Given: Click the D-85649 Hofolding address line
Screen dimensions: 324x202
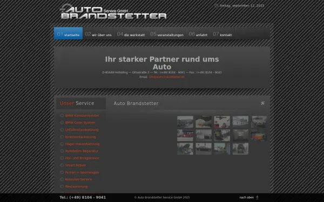Looking at the screenshot, I should (162, 73).
